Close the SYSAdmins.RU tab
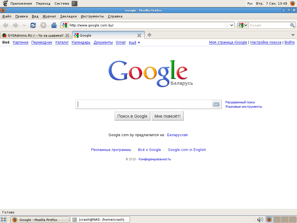This screenshot has height=223, width=297. 67,35
